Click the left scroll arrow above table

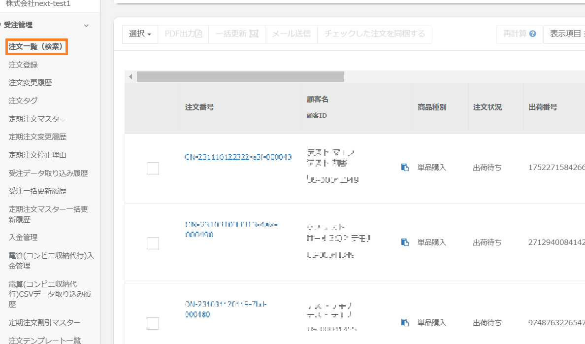click(x=130, y=77)
